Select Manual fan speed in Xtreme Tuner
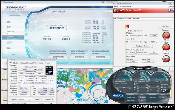This screenshot has width=175, height=110. point(124,83)
